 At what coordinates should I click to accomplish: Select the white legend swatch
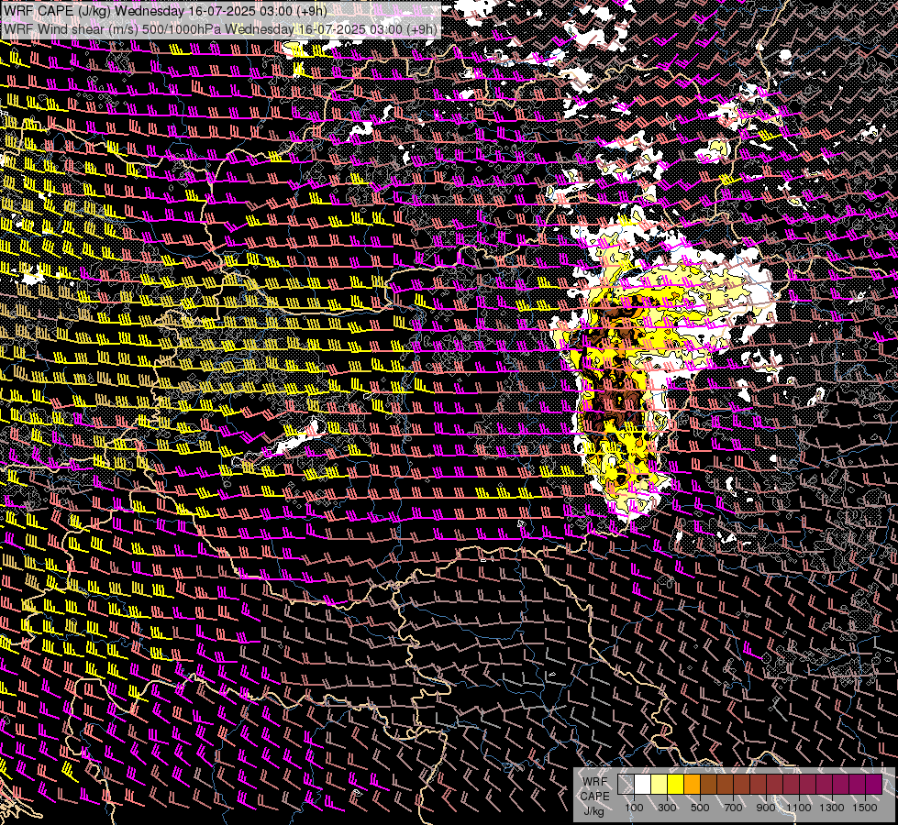point(643,784)
